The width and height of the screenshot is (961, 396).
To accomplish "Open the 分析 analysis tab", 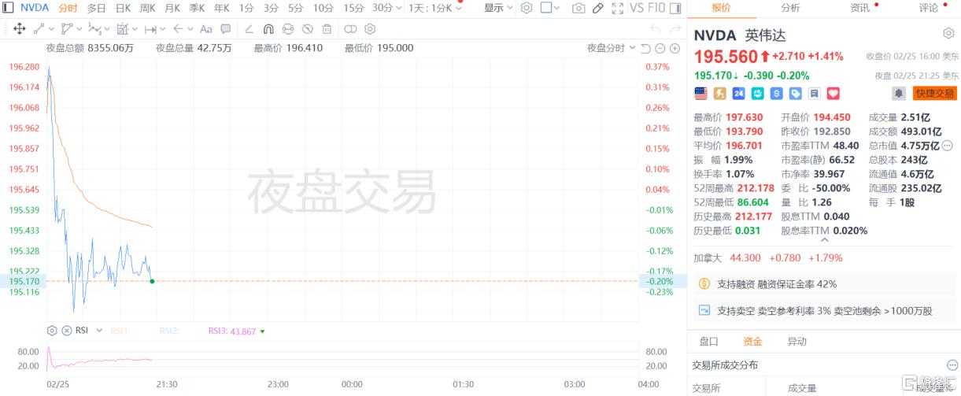I will coord(790,8).
